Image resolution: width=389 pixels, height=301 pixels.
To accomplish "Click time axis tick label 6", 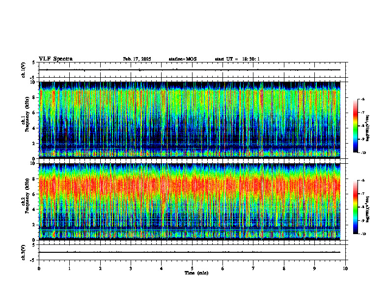I will [x=222, y=269].
